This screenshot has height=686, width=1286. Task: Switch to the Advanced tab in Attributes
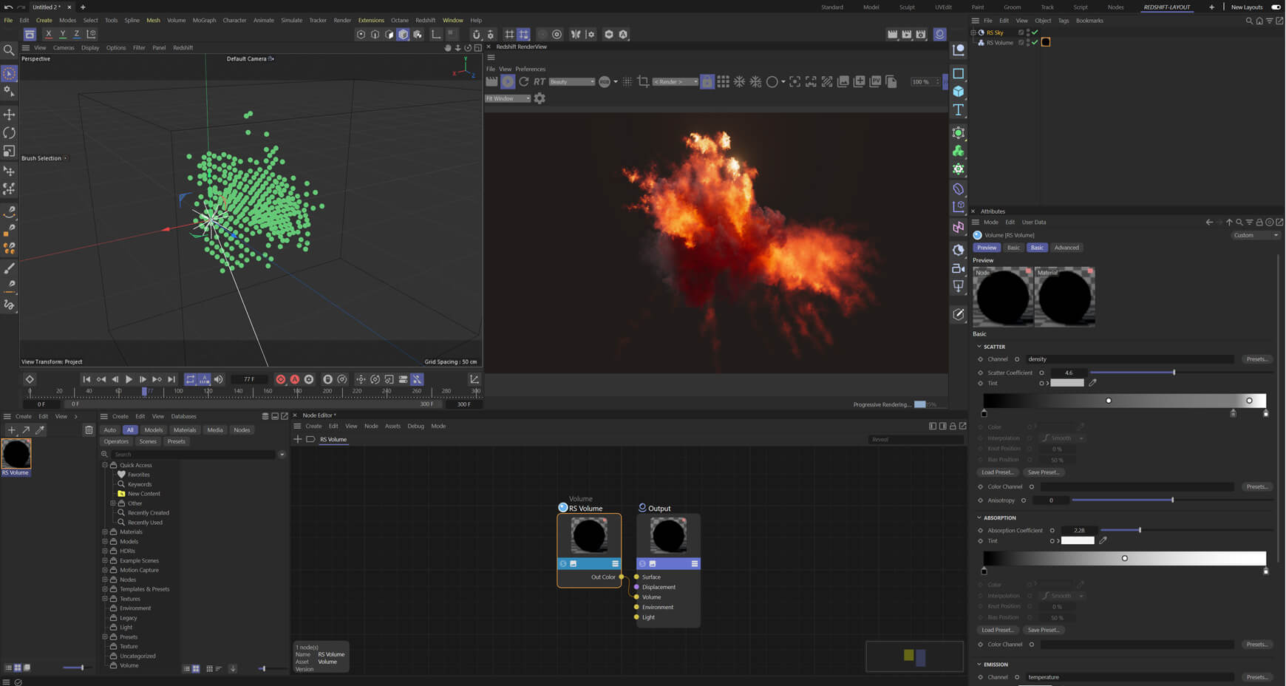pyautogui.click(x=1066, y=248)
